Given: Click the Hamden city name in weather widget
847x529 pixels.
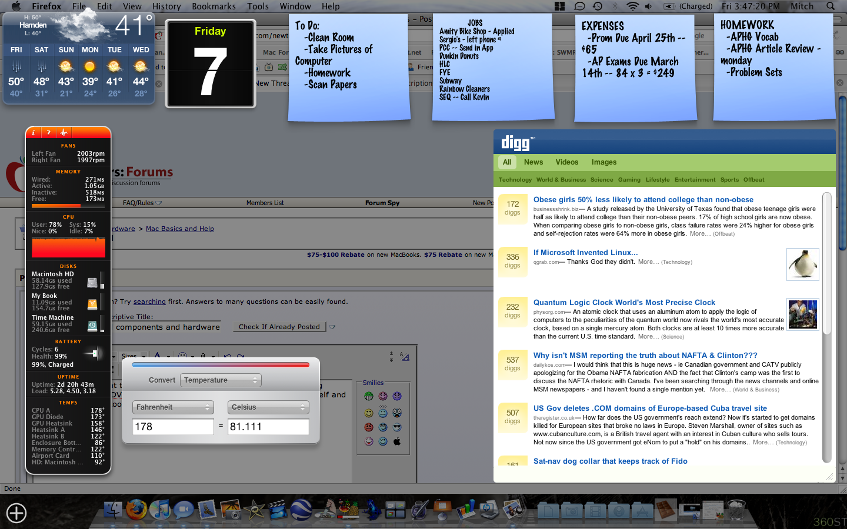Looking at the screenshot, I should coord(33,25).
